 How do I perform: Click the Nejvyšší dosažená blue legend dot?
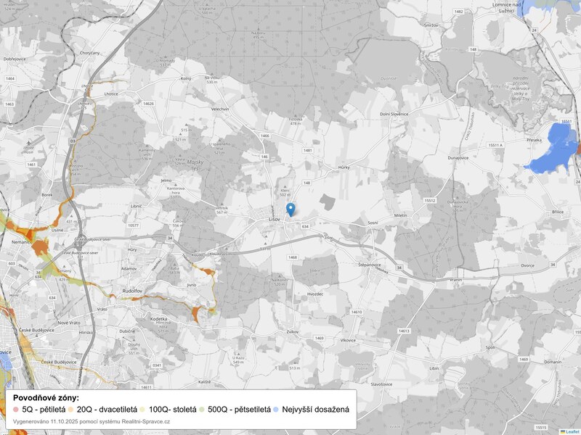click(276, 410)
